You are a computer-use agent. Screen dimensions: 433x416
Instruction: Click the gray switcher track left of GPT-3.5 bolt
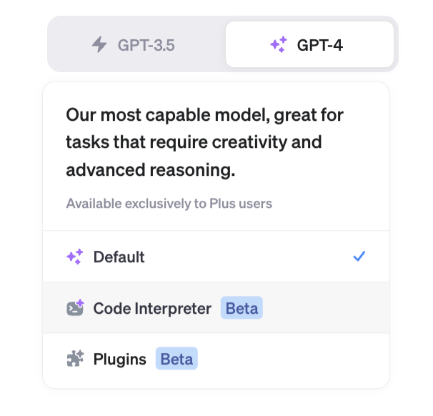click(71, 44)
